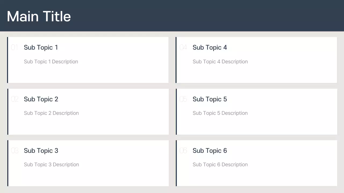The image size is (344, 193).
Task: Select the Sub Topic 1 heading
Action: click(x=41, y=47)
